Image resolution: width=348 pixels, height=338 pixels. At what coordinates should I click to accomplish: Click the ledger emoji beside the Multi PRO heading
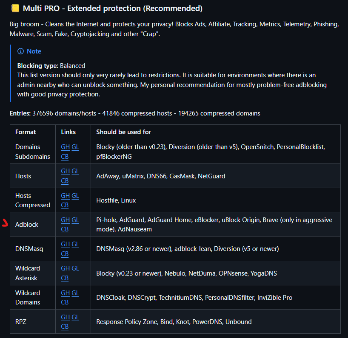14,8
